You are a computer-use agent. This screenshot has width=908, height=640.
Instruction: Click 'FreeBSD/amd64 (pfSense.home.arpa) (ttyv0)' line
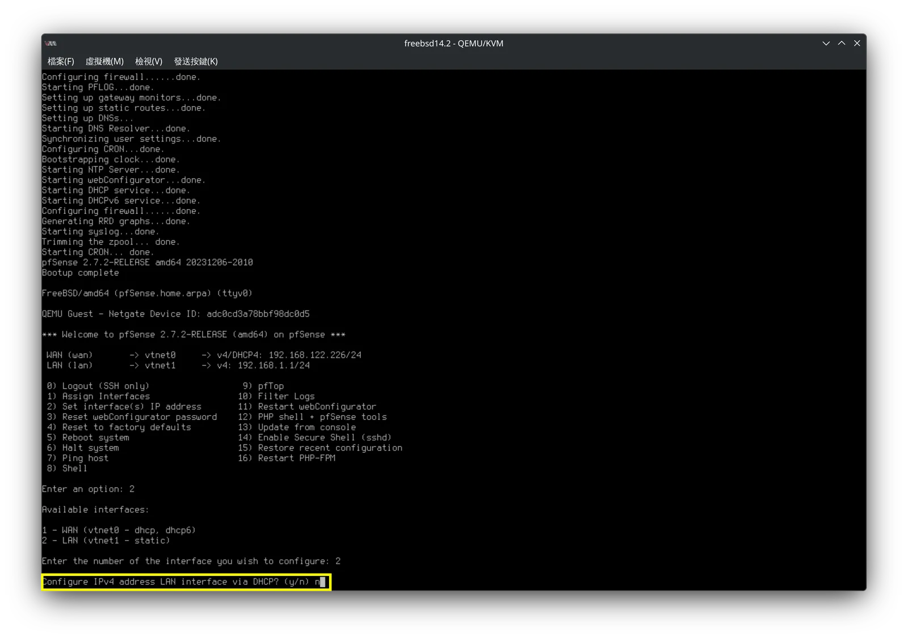click(x=147, y=293)
